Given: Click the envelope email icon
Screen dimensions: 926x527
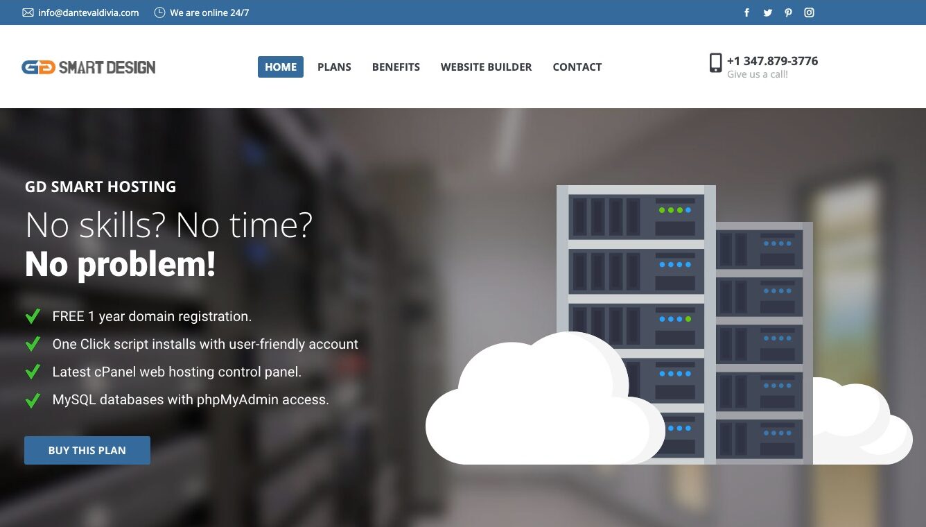Looking at the screenshot, I should pos(28,12).
